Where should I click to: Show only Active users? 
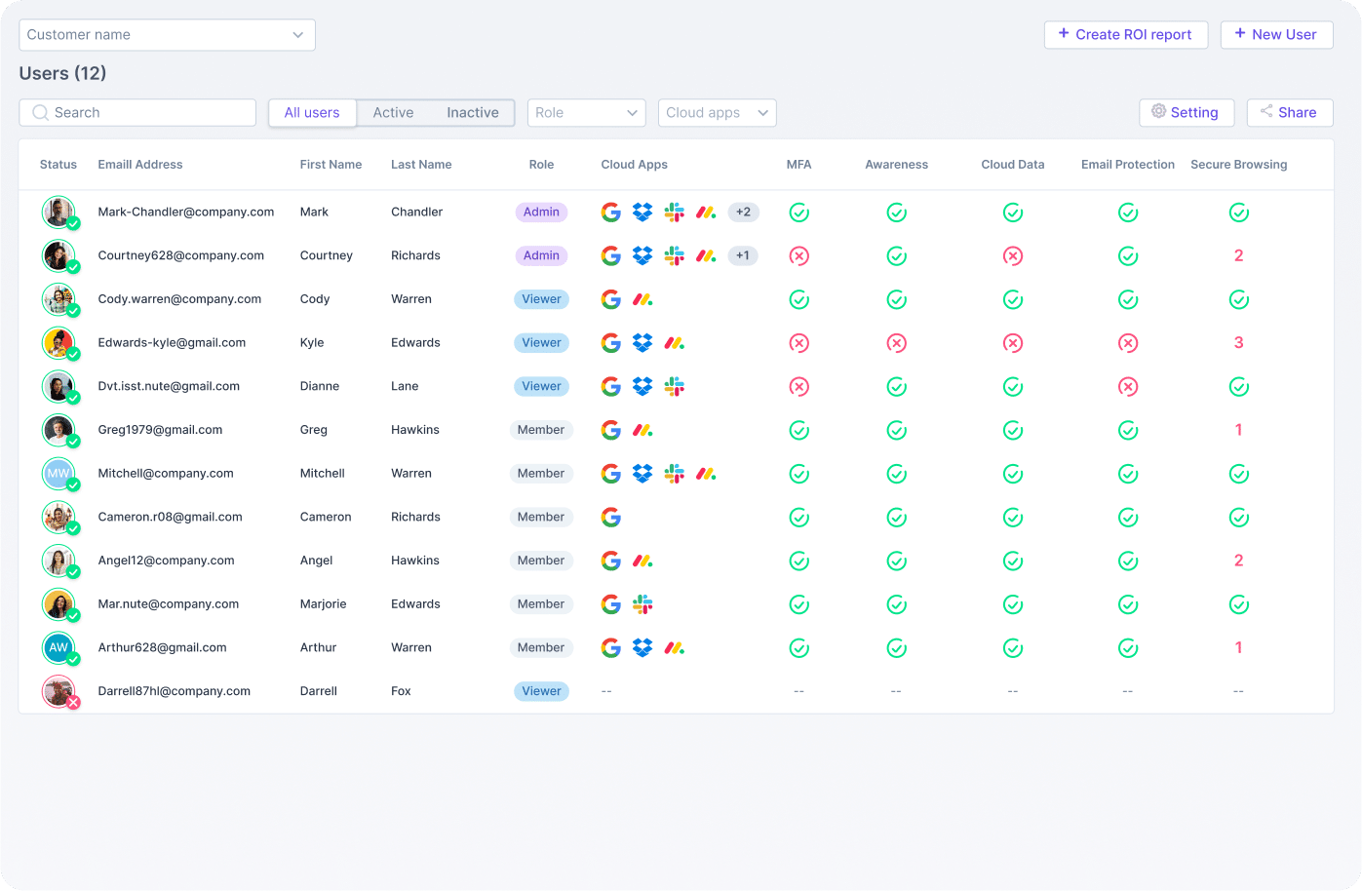point(393,113)
